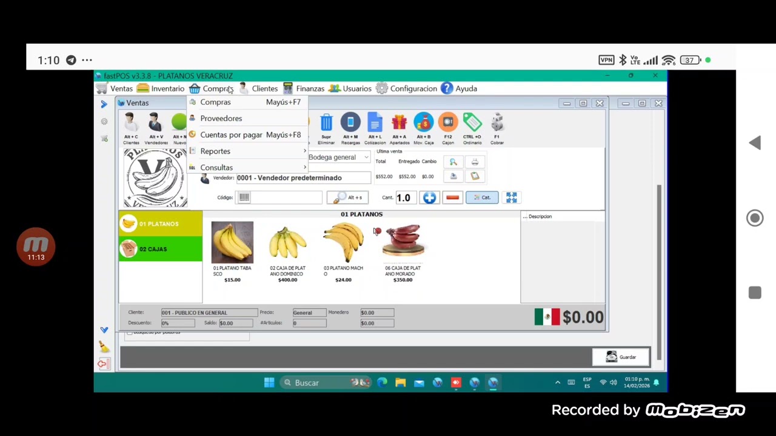The width and height of the screenshot is (776, 436).
Task: Click the Vendedor field 0001 - Vendedor predeterminado
Action: 303,177
